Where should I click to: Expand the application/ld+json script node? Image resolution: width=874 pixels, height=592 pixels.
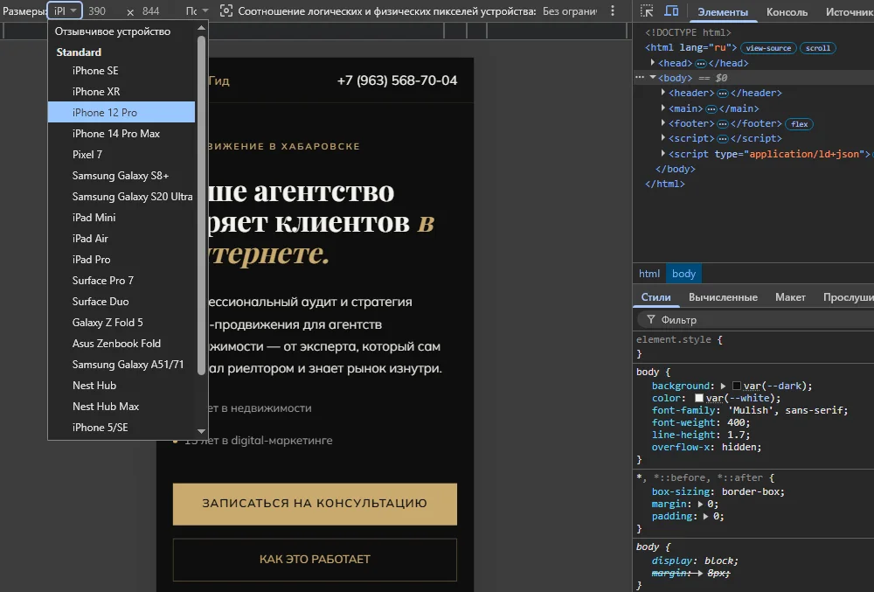pos(663,153)
